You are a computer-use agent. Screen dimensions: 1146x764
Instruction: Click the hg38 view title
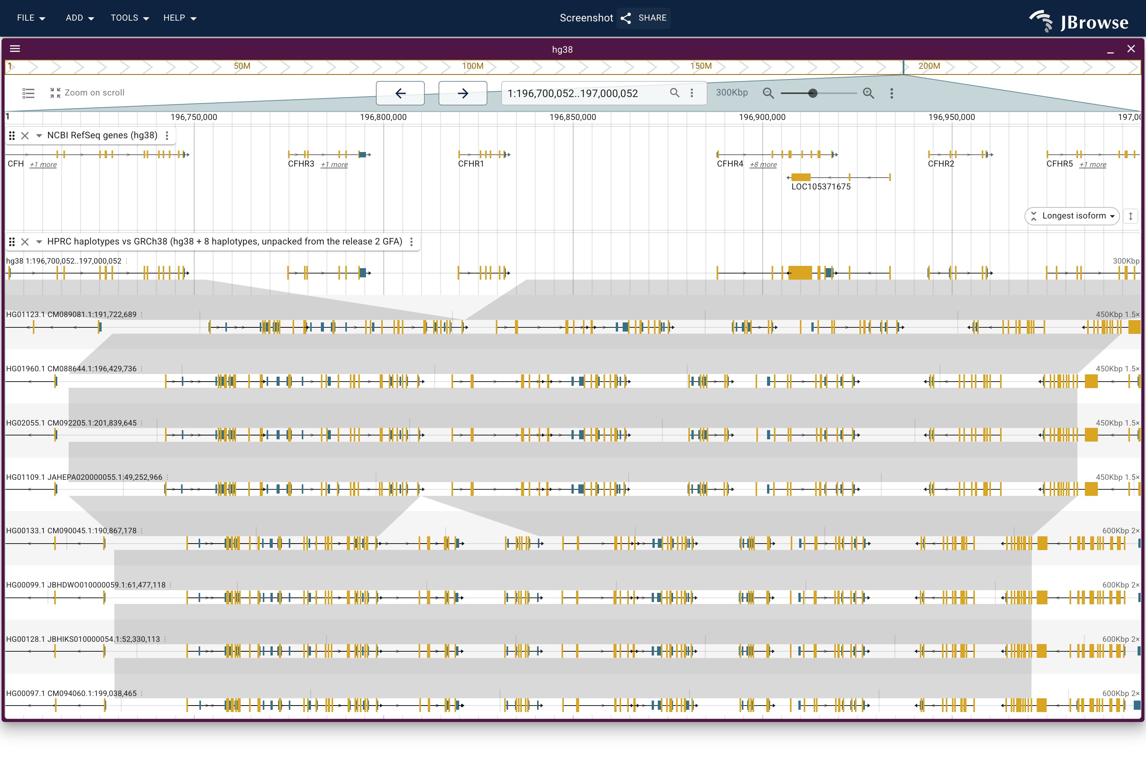(562, 50)
